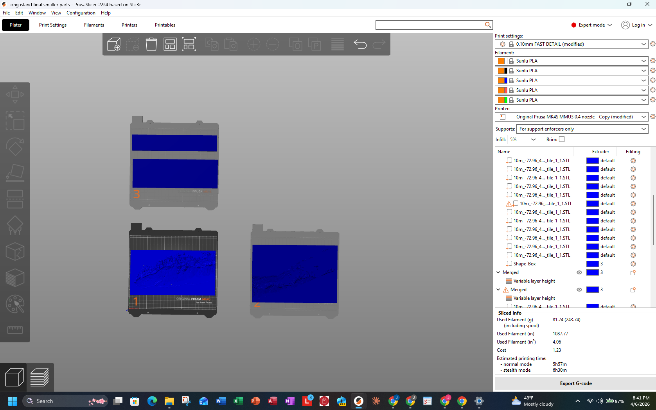Click warning triangle on 10m_-72.96_...tile_1_1.STL row
This screenshot has width=656, height=410.
(509, 204)
